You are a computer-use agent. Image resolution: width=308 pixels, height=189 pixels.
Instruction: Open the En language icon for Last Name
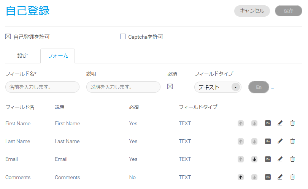pyautogui.click(x=268, y=141)
